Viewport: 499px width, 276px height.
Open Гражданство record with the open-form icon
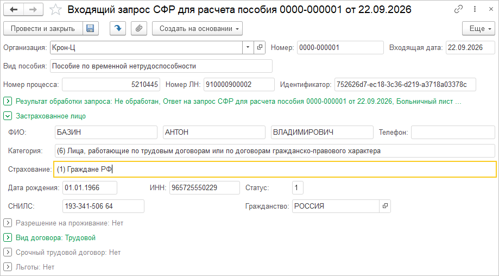pyautogui.click(x=385, y=206)
